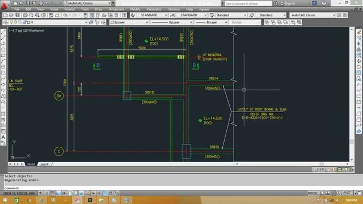Screen dimensions: 363x204
Task: Toggle Grid Display in status bar
Action: pyautogui.click(x=52, y=193)
